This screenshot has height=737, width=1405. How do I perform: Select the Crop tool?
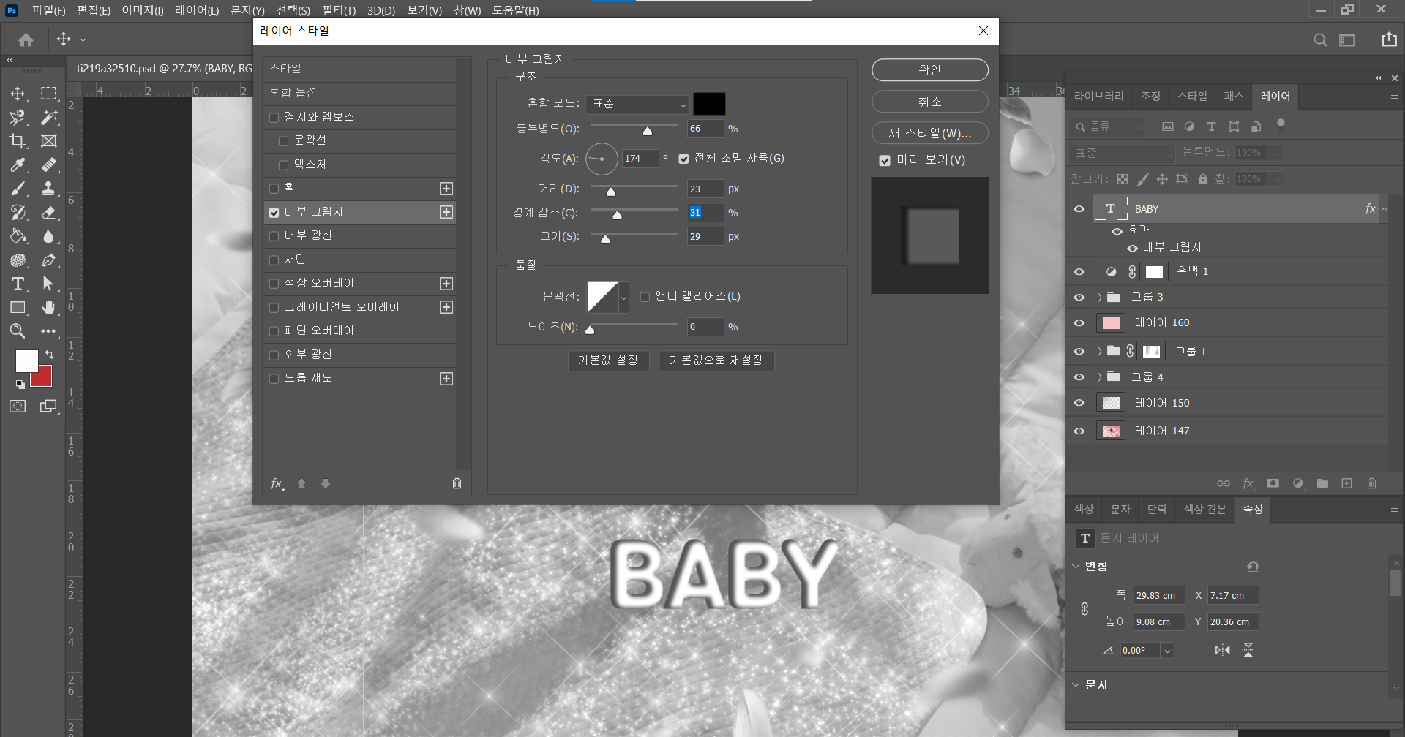(18, 141)
